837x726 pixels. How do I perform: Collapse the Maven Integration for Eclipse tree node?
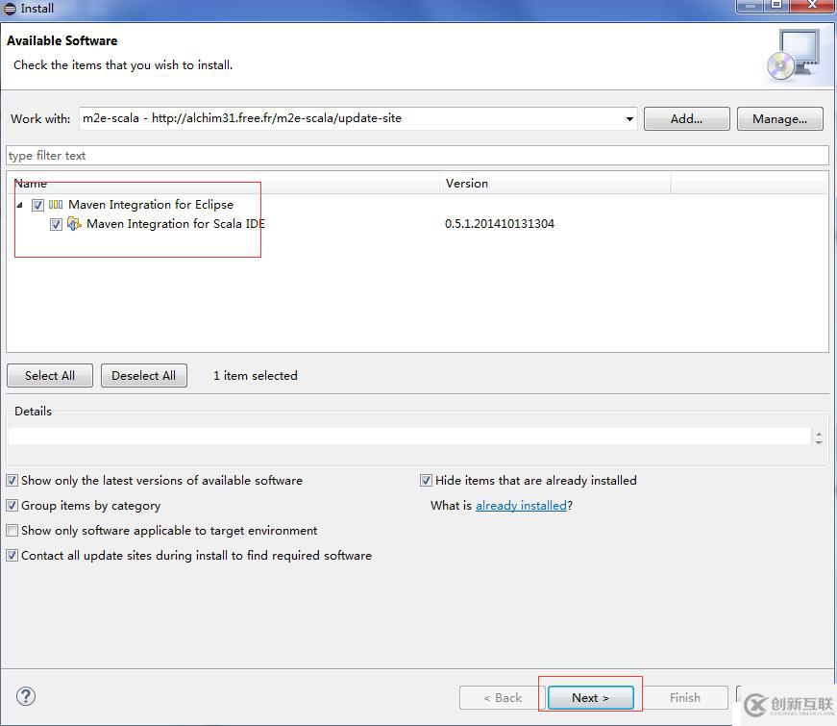pos(20,205)
